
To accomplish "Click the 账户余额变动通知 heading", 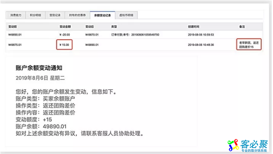I will [x=39, y=68].
